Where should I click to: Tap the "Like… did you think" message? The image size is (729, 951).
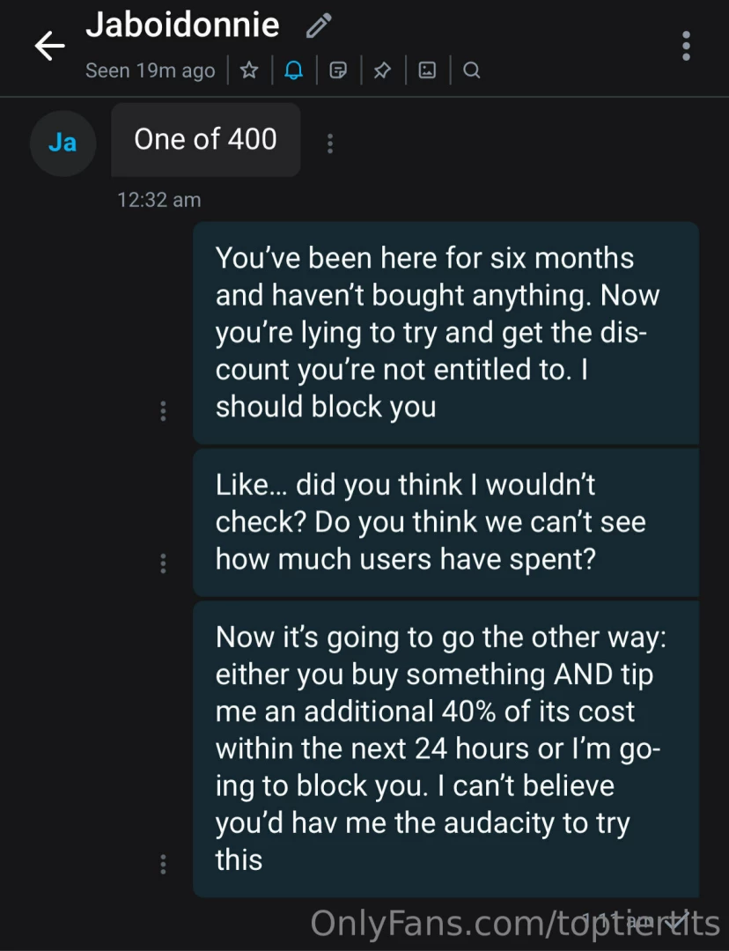[445, 522]
